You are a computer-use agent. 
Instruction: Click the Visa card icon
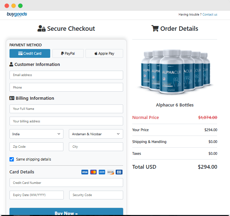[x=85, y=172]
